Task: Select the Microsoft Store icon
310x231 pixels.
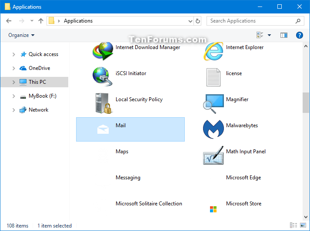Action: click(213, 209)
